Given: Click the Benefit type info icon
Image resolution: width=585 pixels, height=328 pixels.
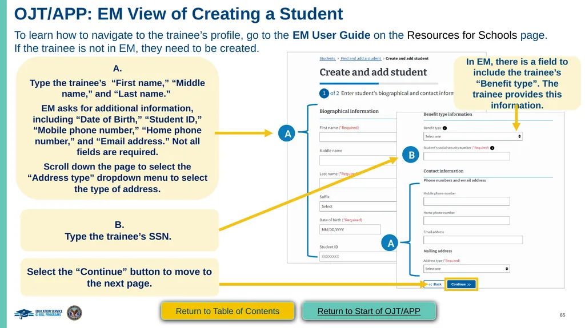Looking at the screenshot, I should pos(444,128).
